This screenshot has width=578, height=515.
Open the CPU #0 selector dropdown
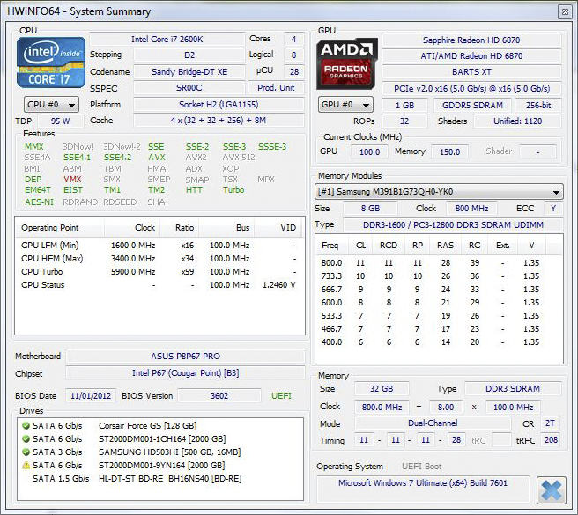pyautogui.click(x=51, y=105)
